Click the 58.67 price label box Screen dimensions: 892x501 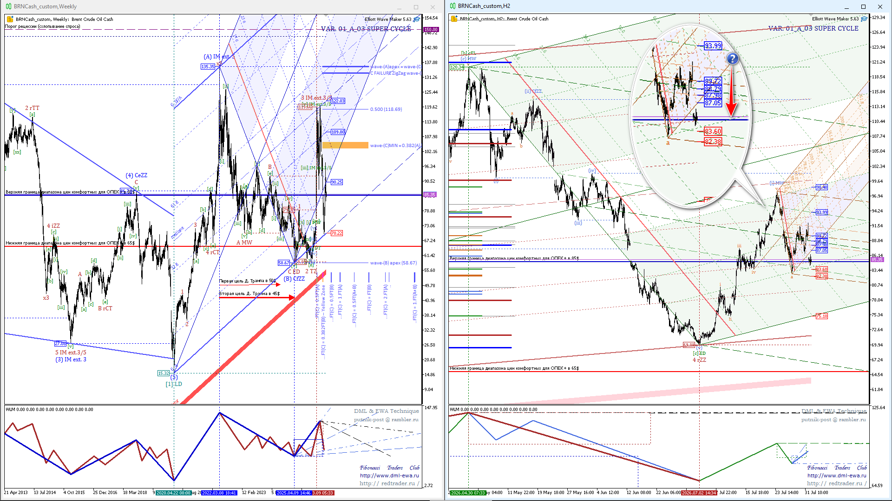pyautogui.click(x=284, y=263)
